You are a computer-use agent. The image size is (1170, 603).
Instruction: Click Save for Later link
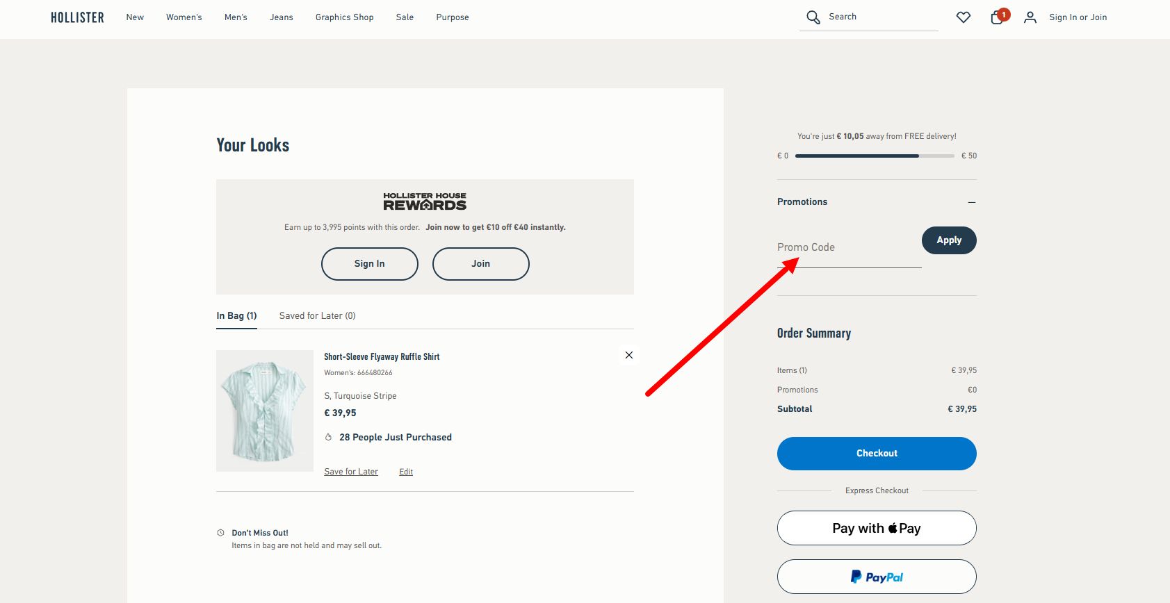(351, 472)
